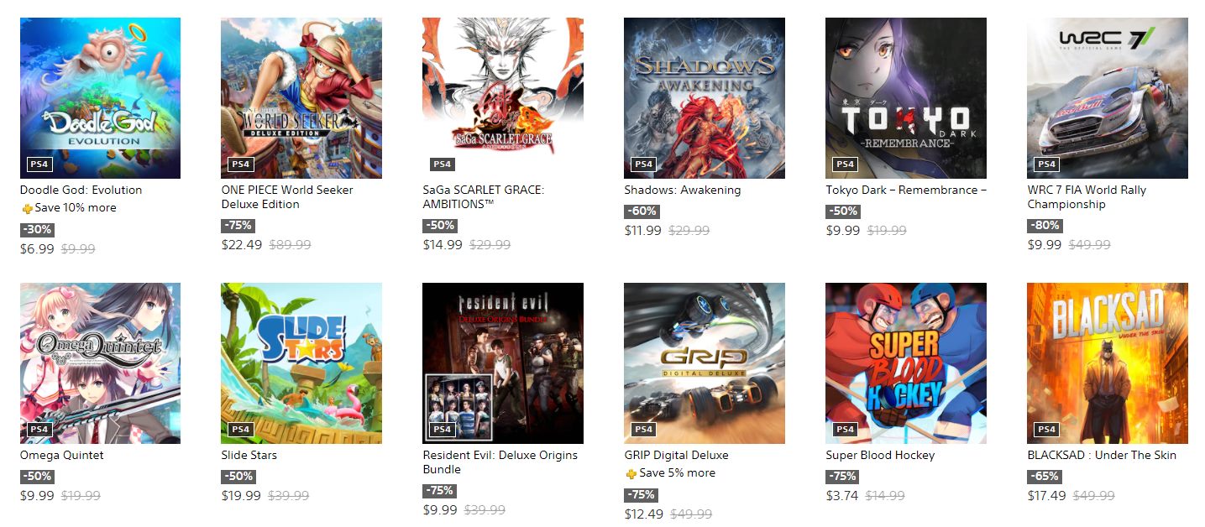The width and height of the screenshot is (1205, 527).
Task: Open the SaGa SCARLET GRACE: AMBITIONS title link
Action: point(484,197)
